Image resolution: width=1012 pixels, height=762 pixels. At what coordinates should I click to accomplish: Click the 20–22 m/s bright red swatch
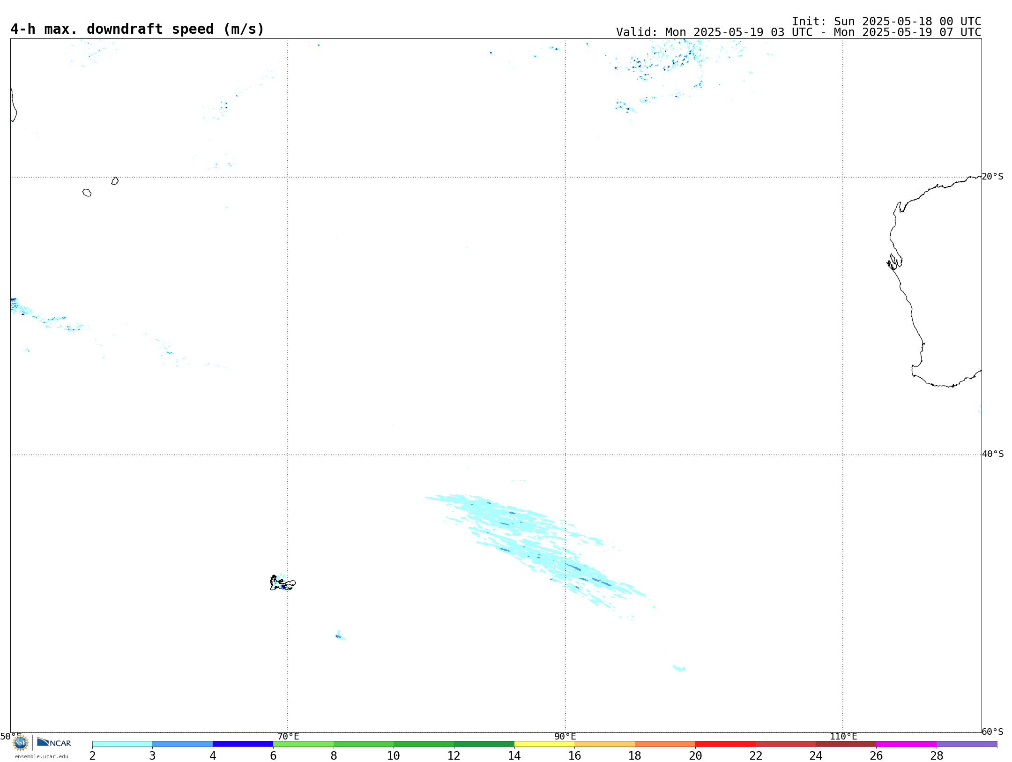coord(725,744)
